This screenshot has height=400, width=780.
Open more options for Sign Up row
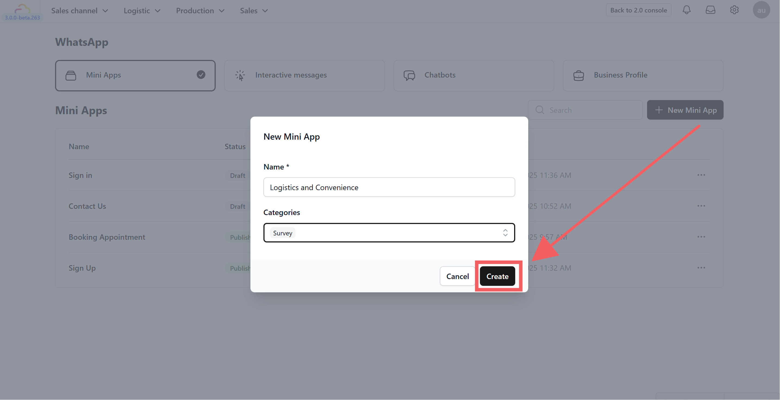[x=701, y=267]
